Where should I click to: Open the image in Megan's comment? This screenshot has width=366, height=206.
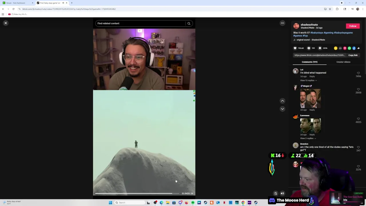(310, 98)
